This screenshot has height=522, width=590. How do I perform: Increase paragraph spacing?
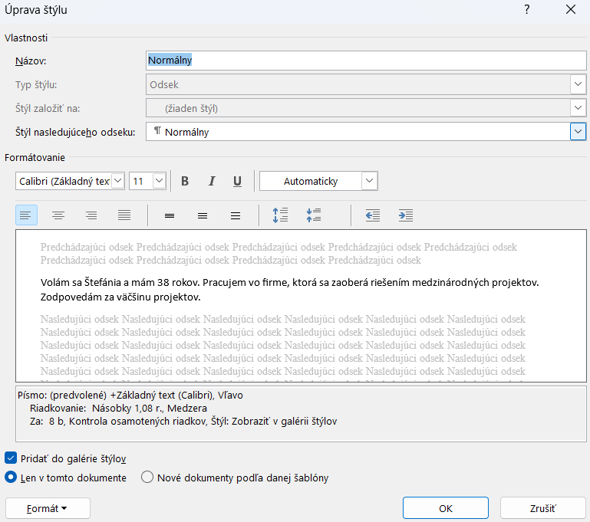coord(280,215)
